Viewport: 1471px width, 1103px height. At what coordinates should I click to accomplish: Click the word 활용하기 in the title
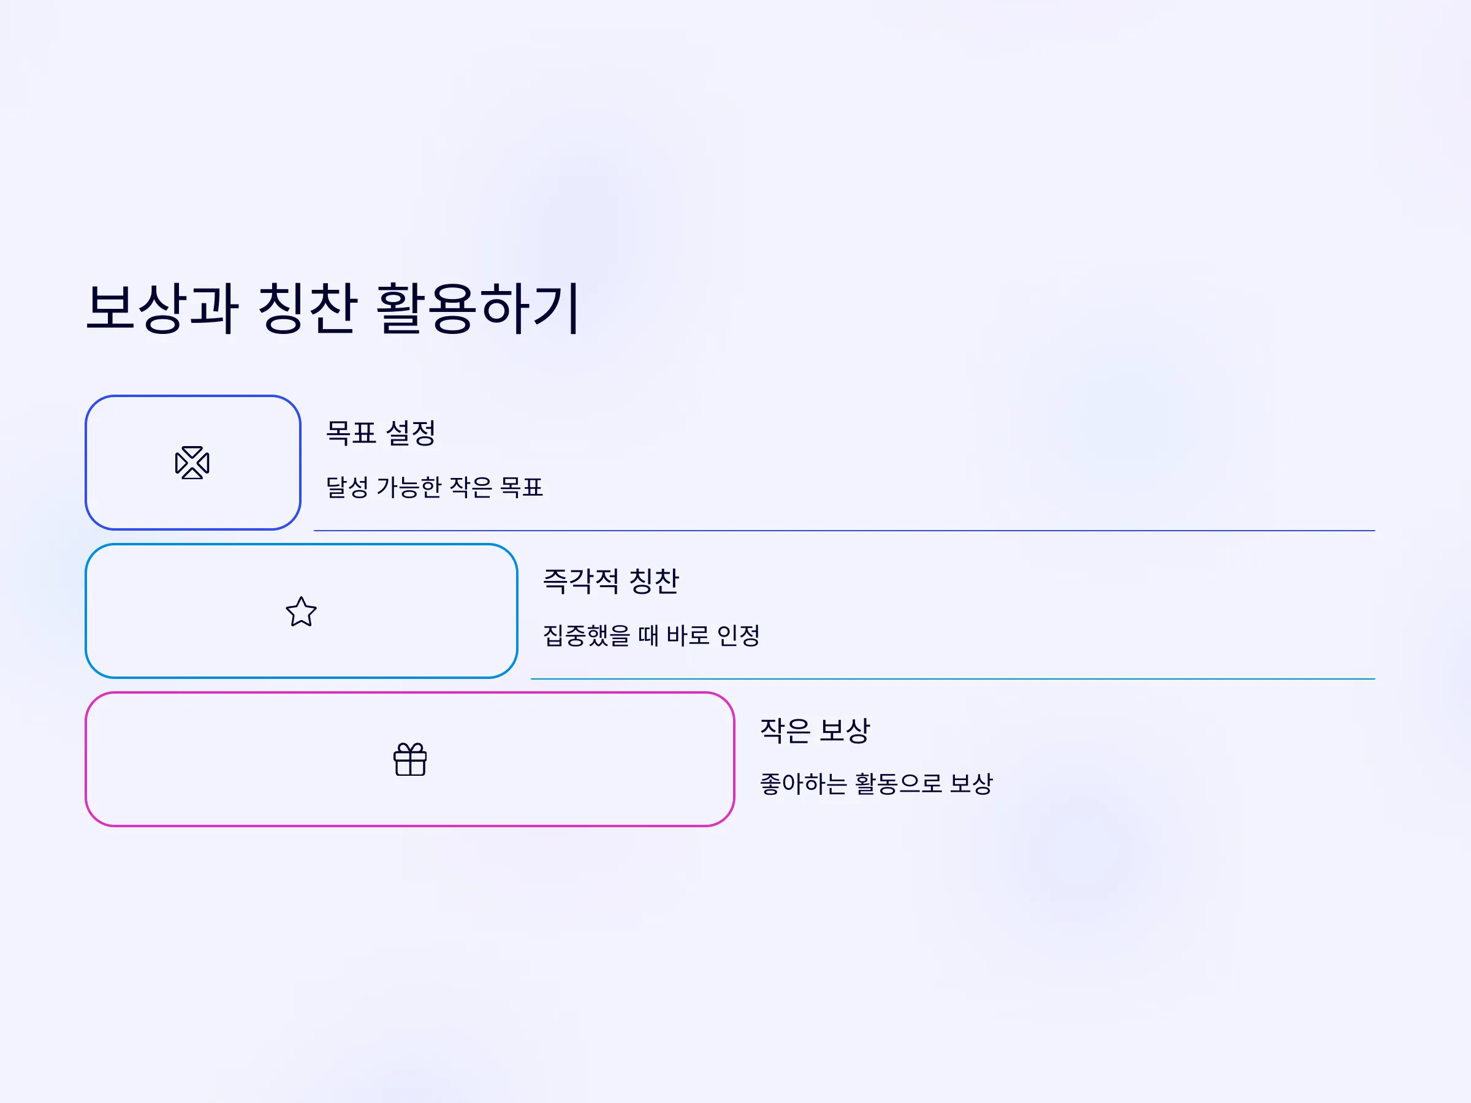pos(478,307)
